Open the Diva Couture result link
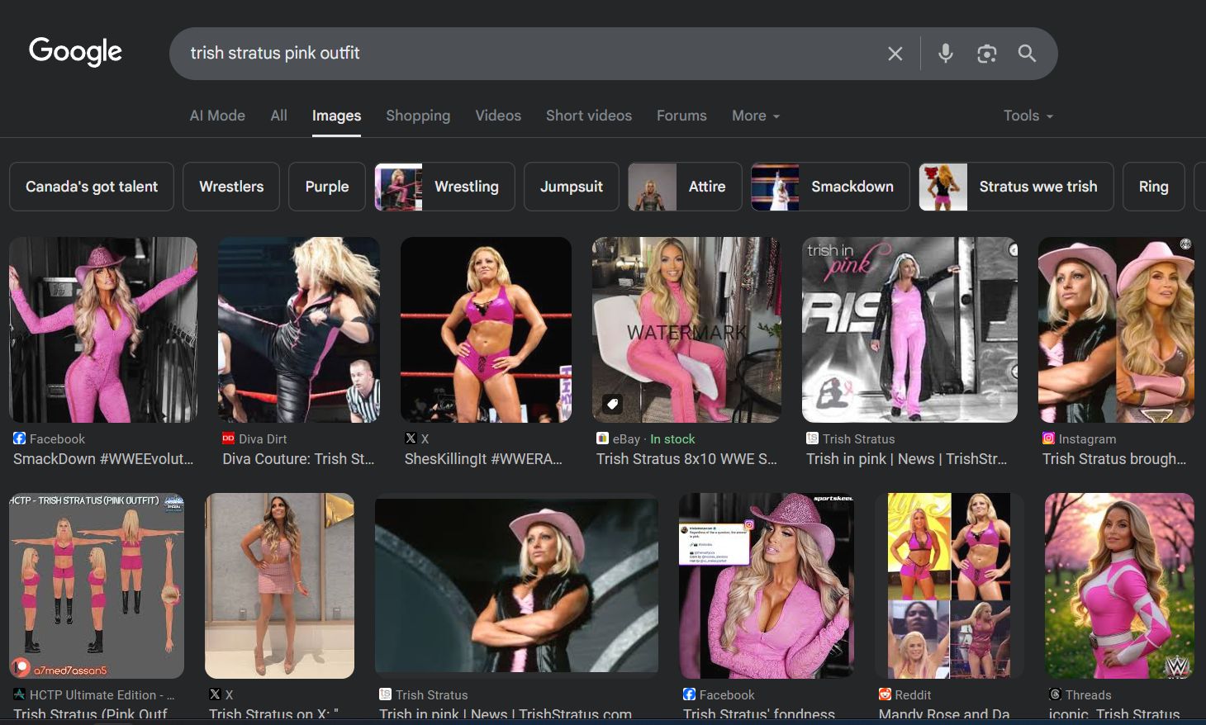 298,459
